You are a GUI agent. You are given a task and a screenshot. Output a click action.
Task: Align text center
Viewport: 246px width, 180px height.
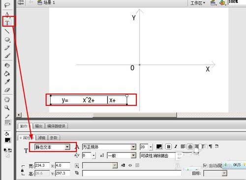click(190, 147)
